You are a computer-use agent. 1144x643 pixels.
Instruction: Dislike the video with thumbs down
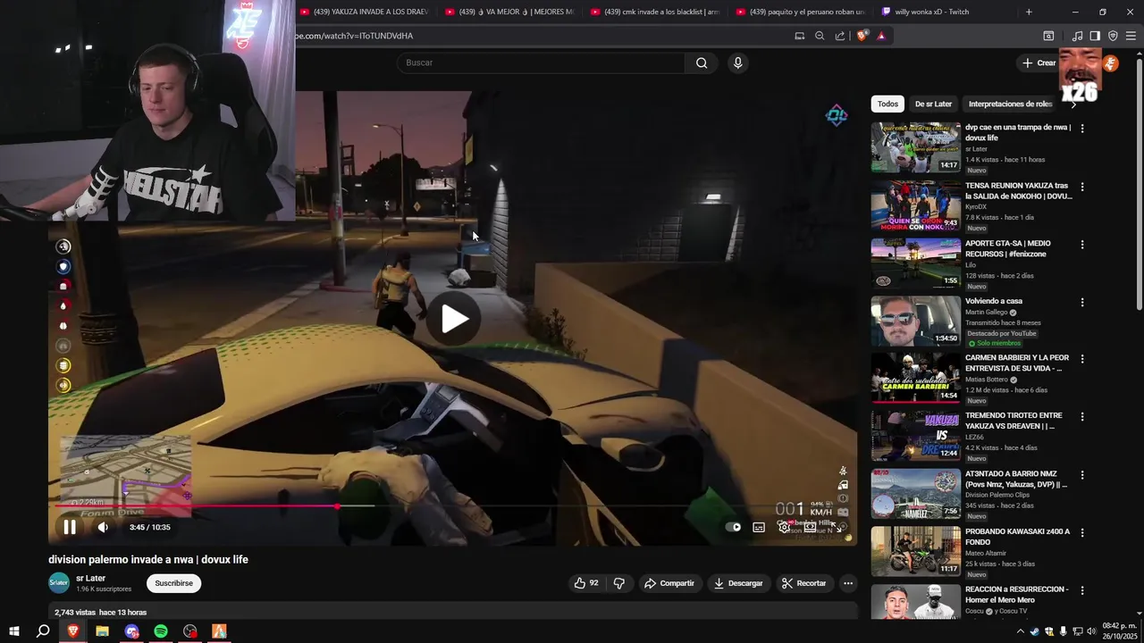pos(619,583)
